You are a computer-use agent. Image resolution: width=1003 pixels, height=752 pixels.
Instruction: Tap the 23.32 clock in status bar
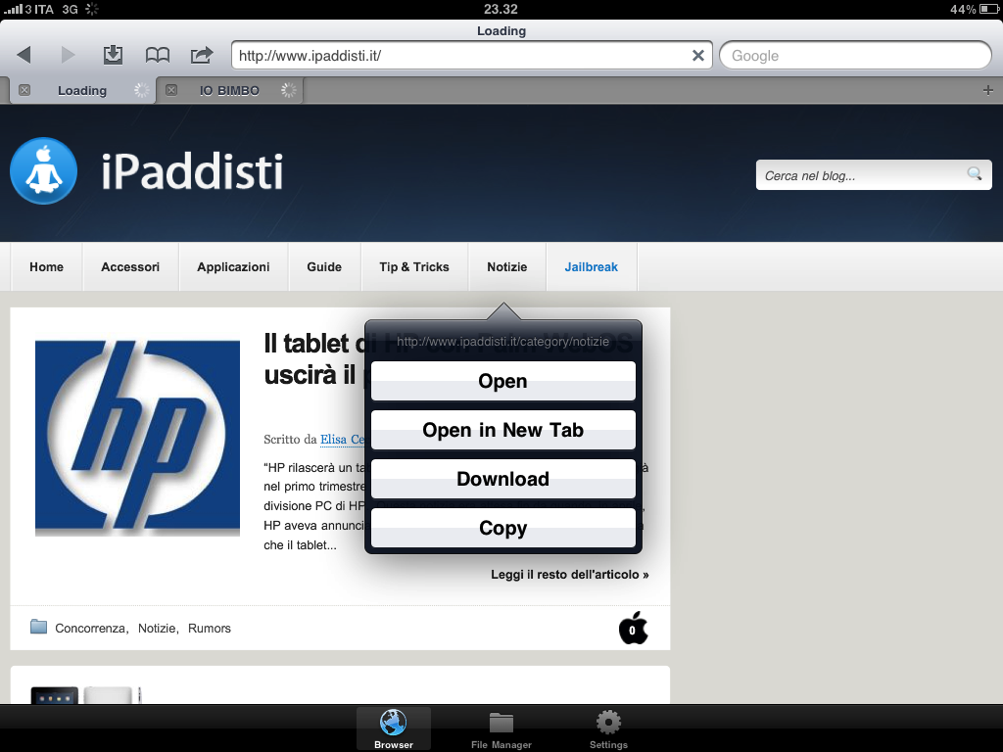(501, 9)
